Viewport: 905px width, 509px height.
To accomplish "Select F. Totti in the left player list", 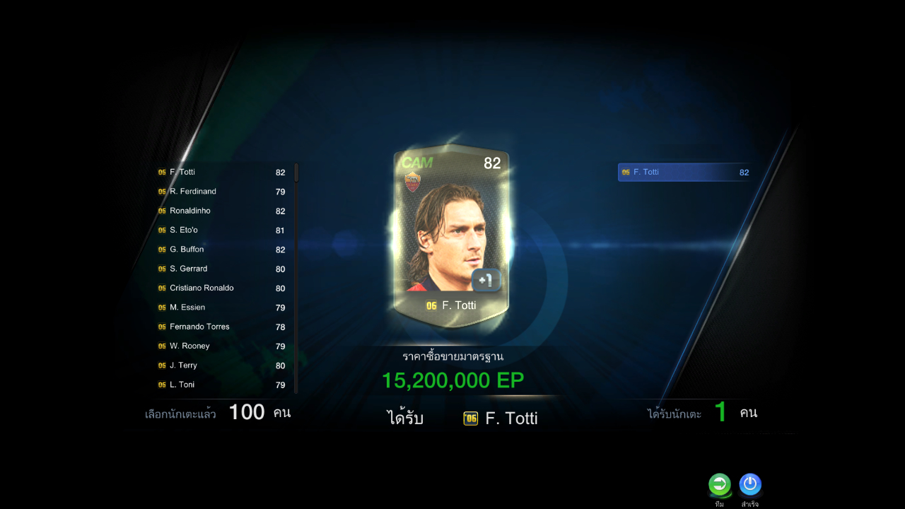I will click(x=222, y=172).
